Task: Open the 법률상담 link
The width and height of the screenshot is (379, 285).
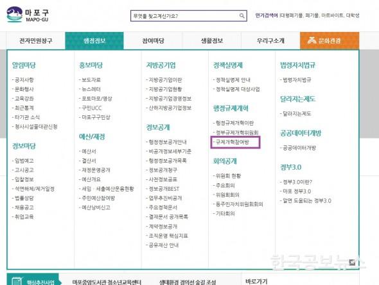Action: pos(24,198)
